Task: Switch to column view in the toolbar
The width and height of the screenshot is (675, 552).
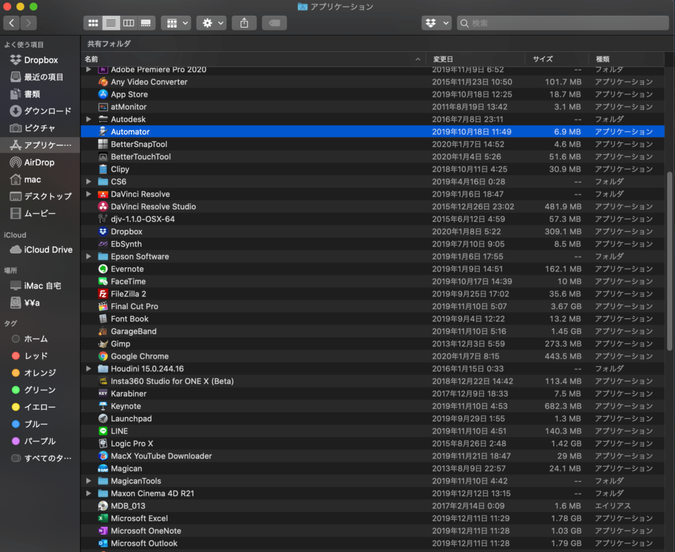Action: point(129,23)
